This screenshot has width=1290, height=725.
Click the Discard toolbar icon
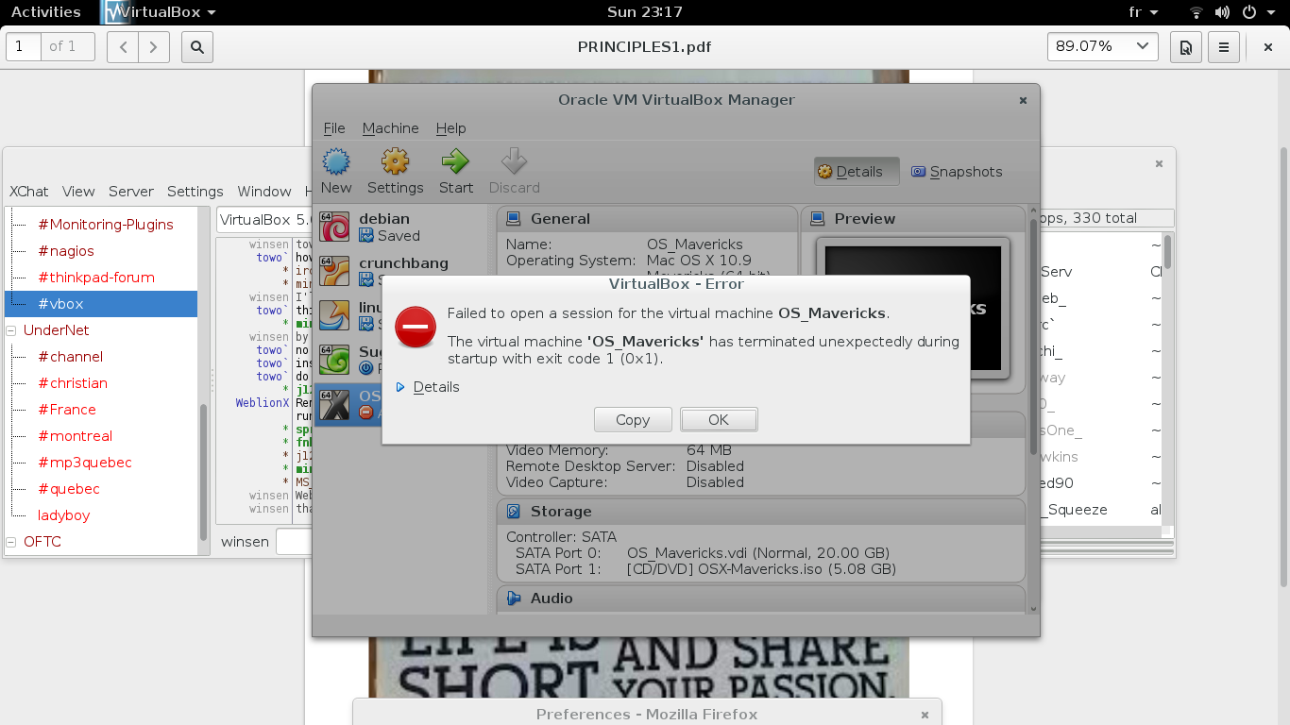point(514,161)
